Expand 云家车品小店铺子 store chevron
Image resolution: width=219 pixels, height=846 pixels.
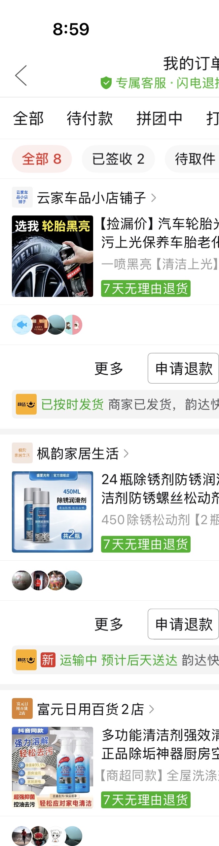tap(154, 198)
